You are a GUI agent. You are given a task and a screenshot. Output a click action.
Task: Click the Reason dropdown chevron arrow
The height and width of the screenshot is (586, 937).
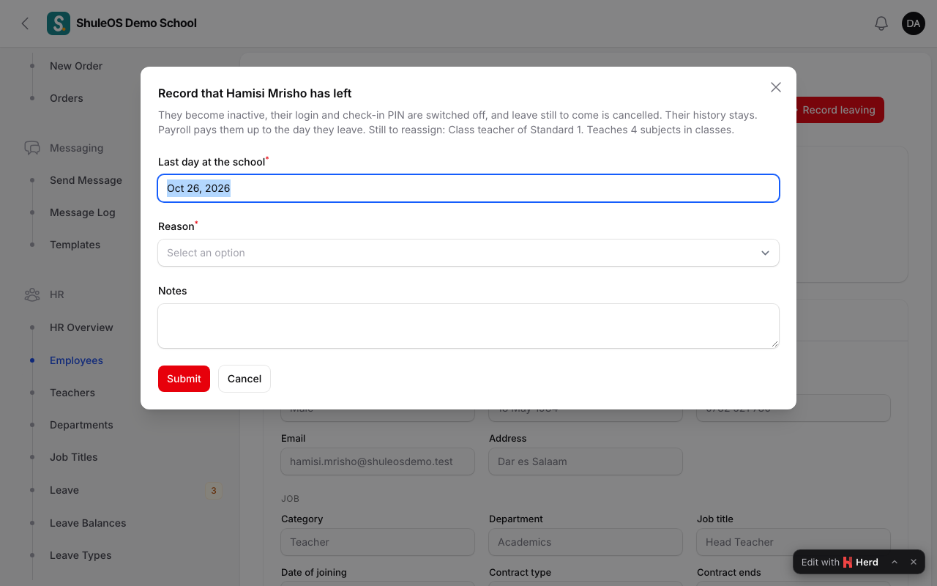pos(765,253)
